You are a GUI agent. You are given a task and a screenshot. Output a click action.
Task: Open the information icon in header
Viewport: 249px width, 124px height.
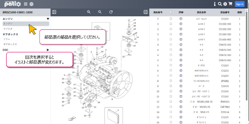tap(215, 4)
